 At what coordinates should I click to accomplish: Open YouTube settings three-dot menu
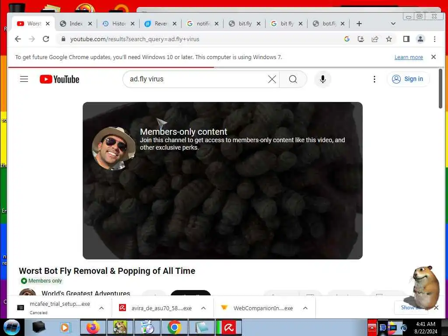[374, 79]
